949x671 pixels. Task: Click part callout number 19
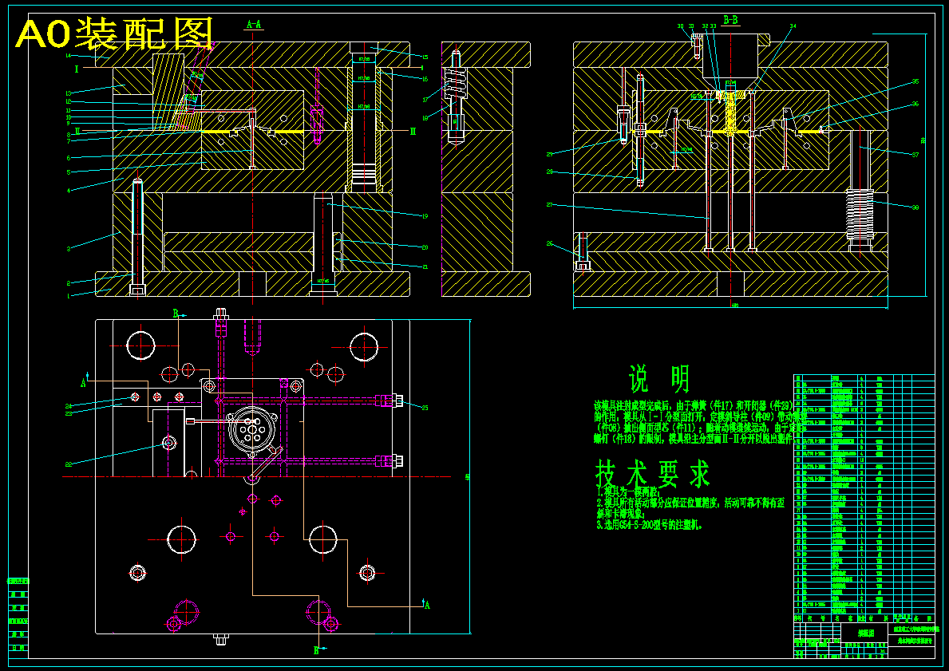[425, 216]
